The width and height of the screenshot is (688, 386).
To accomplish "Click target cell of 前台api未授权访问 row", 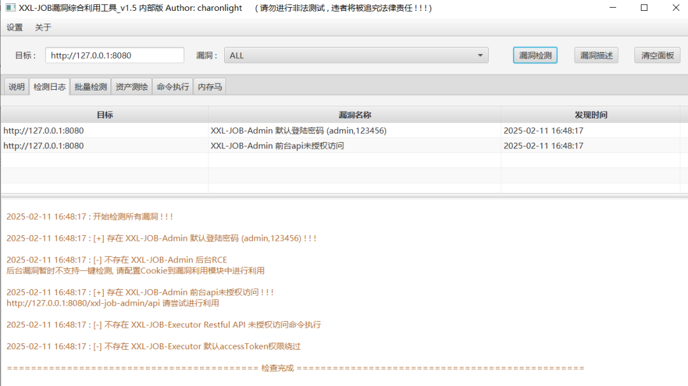I will [x=104, y=146].
